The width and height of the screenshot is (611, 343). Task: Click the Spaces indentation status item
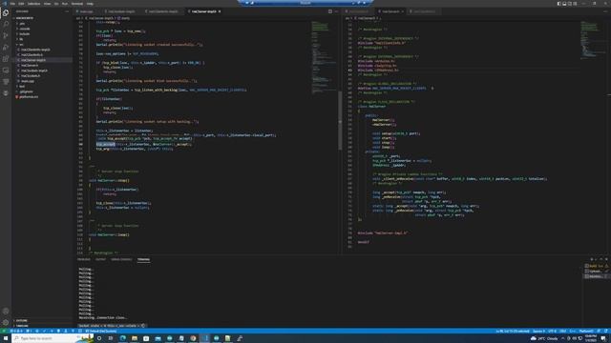click(538, 331)
